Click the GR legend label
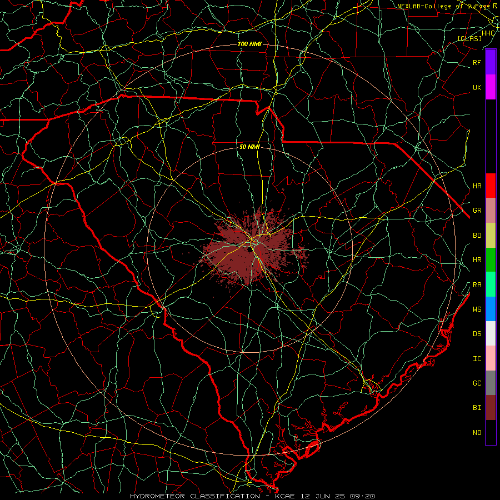The height and width of the screenshot is (500, 500). [477, 211]
